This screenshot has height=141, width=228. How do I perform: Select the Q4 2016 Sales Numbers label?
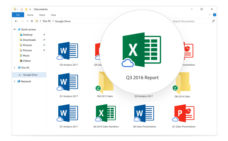pos(106,126)
